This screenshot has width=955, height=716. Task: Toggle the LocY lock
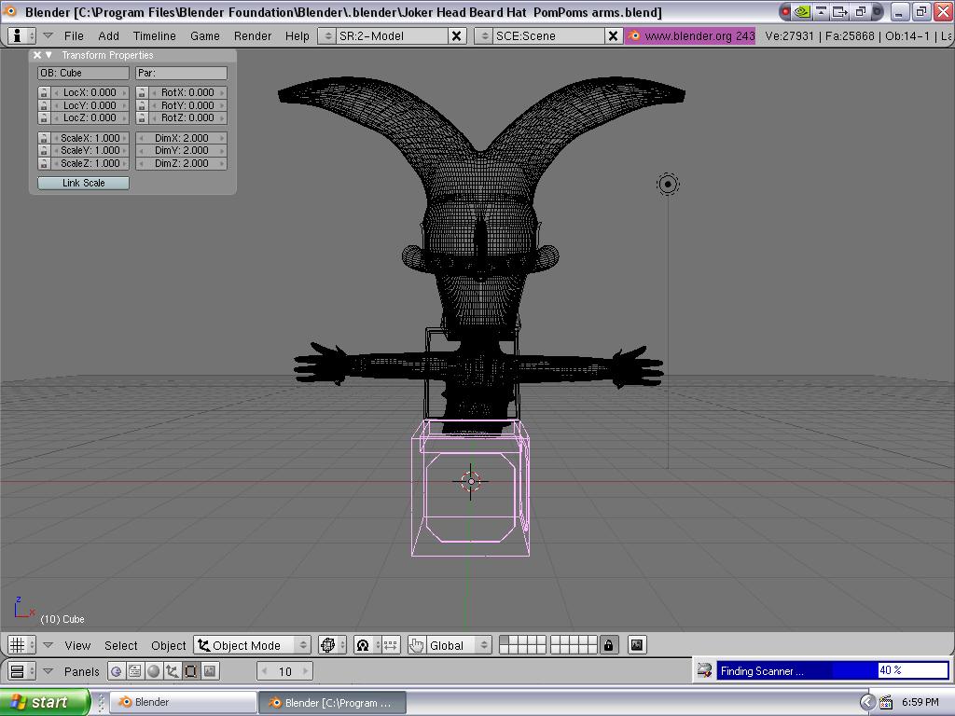(x=43, y=105)
